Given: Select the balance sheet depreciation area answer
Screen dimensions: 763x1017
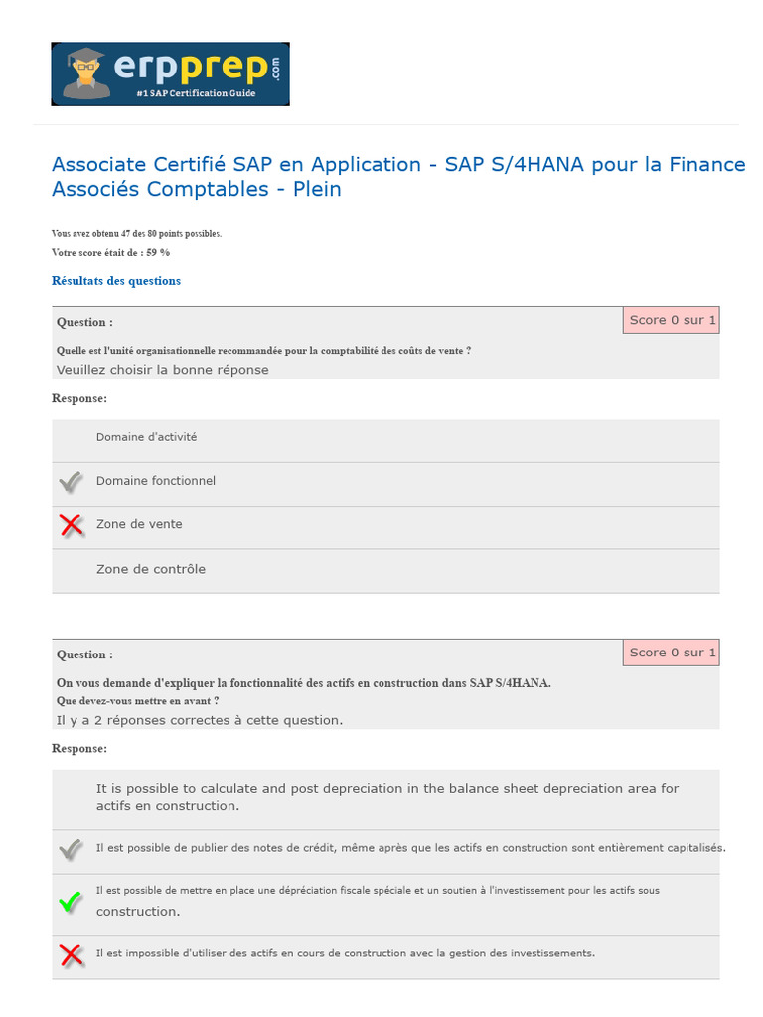Looking at the screenshot, I should tap(387, 797).
